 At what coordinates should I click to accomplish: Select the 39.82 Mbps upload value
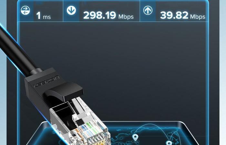[183, 15]
